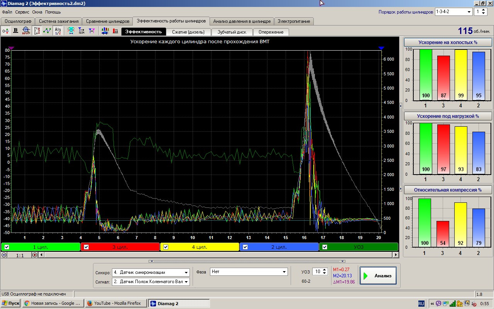The height and width of the screenshot is (309, 494).
Task: Click the scrollbar right arrow under the chart
Action: click(x=395, y=255)
